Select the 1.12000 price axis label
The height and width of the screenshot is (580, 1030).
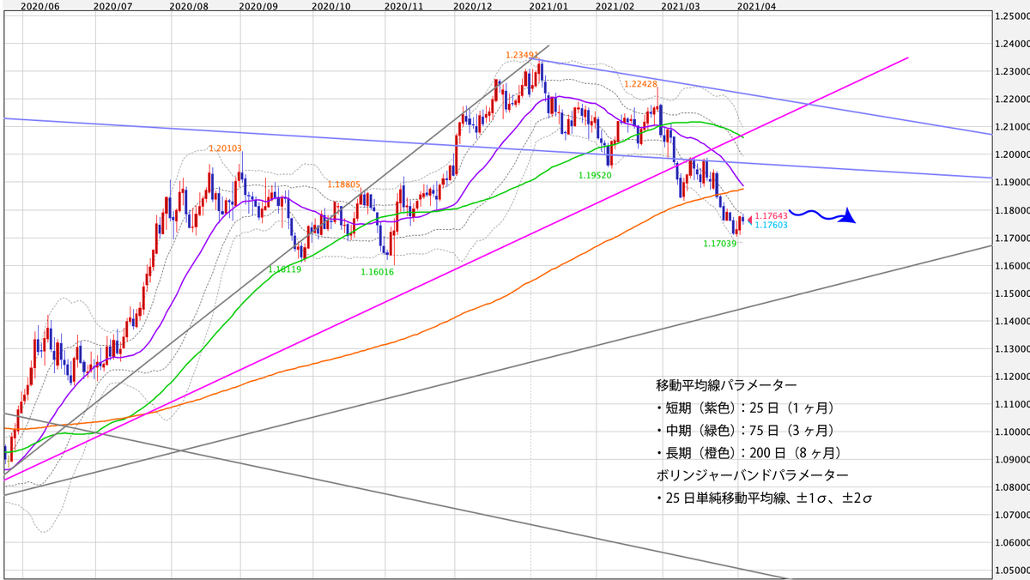tap(1011, 377)
